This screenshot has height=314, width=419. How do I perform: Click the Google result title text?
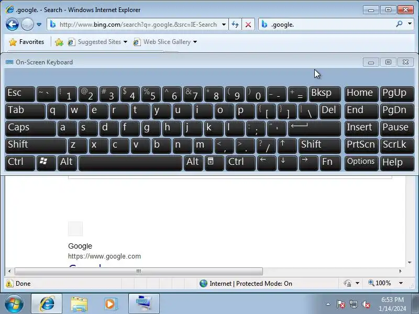tap(80, 246)
